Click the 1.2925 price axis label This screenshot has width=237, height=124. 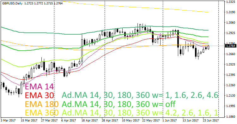coord(231,33)
